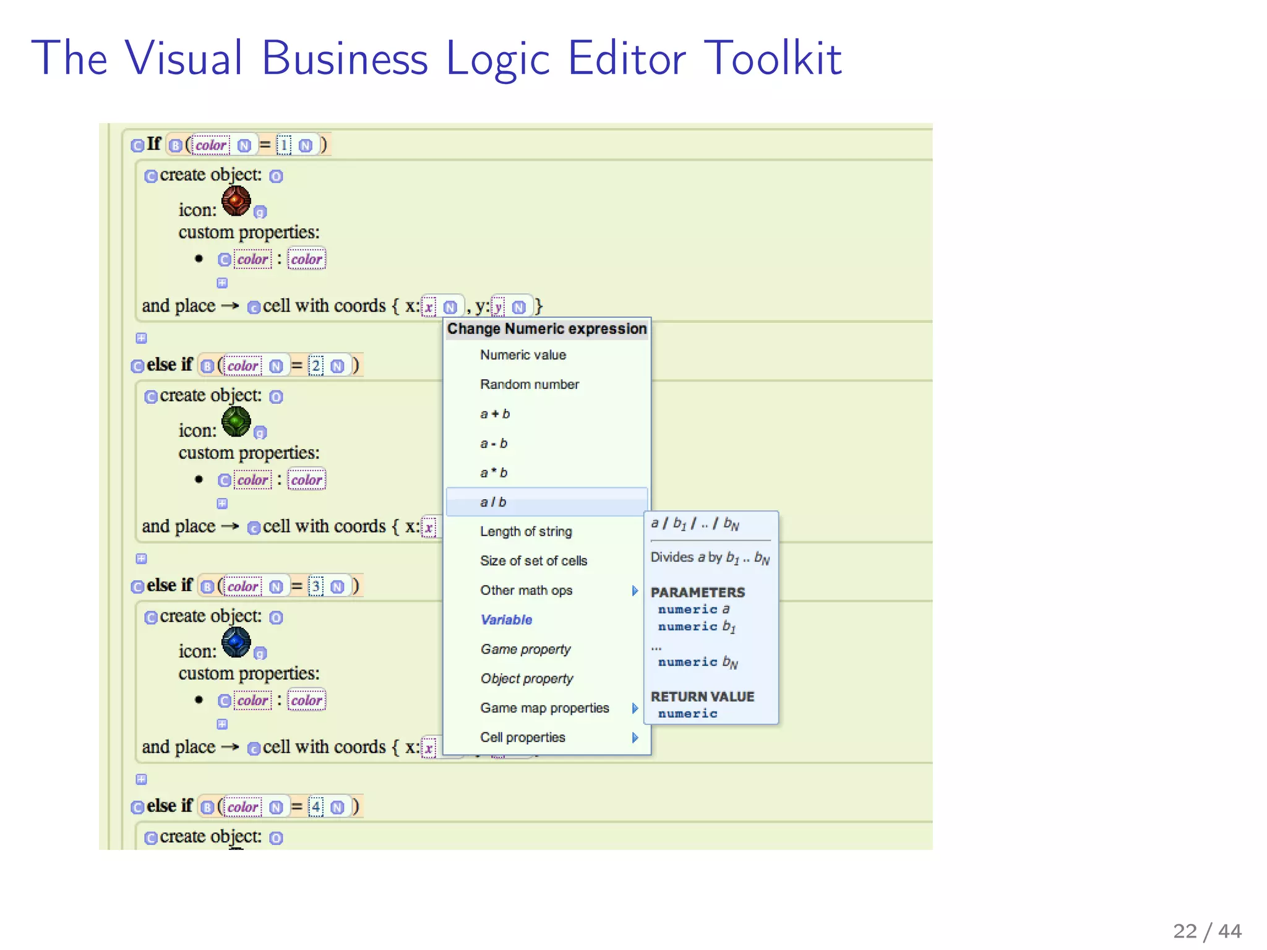Click plus icon above else if color=4
Image resolution: width=1267 pixels, height=950 pixels.
(x=141, y=779)
